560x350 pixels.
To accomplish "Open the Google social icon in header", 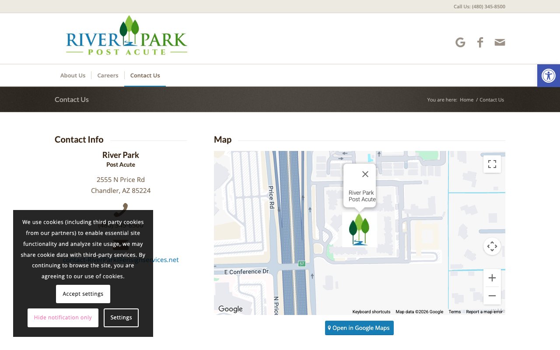I will (460, 42).
